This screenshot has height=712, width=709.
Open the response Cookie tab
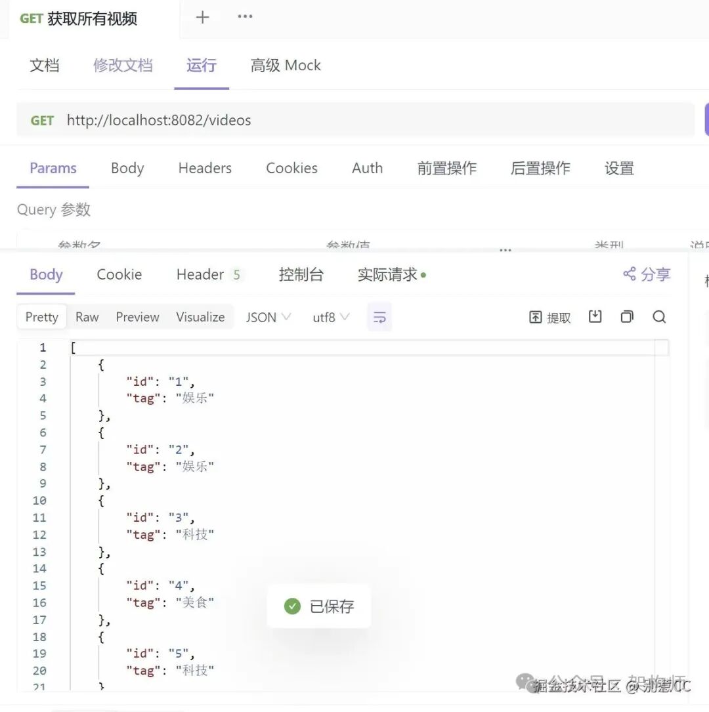pos(119,274)
